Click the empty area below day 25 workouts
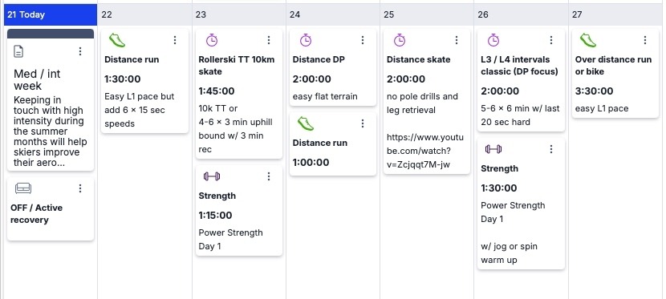The height and width of the screenshot is (299, 666). coord(427,237)
